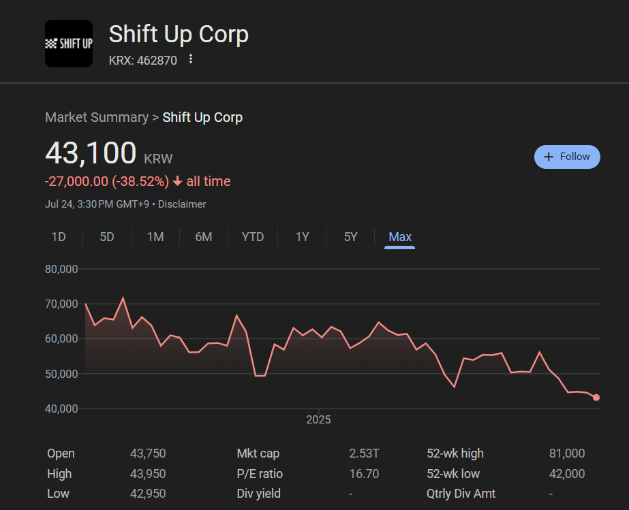Screen dimensions: 629x510
Task: Click the 52-wk low value 42,000
Action: 567,474
